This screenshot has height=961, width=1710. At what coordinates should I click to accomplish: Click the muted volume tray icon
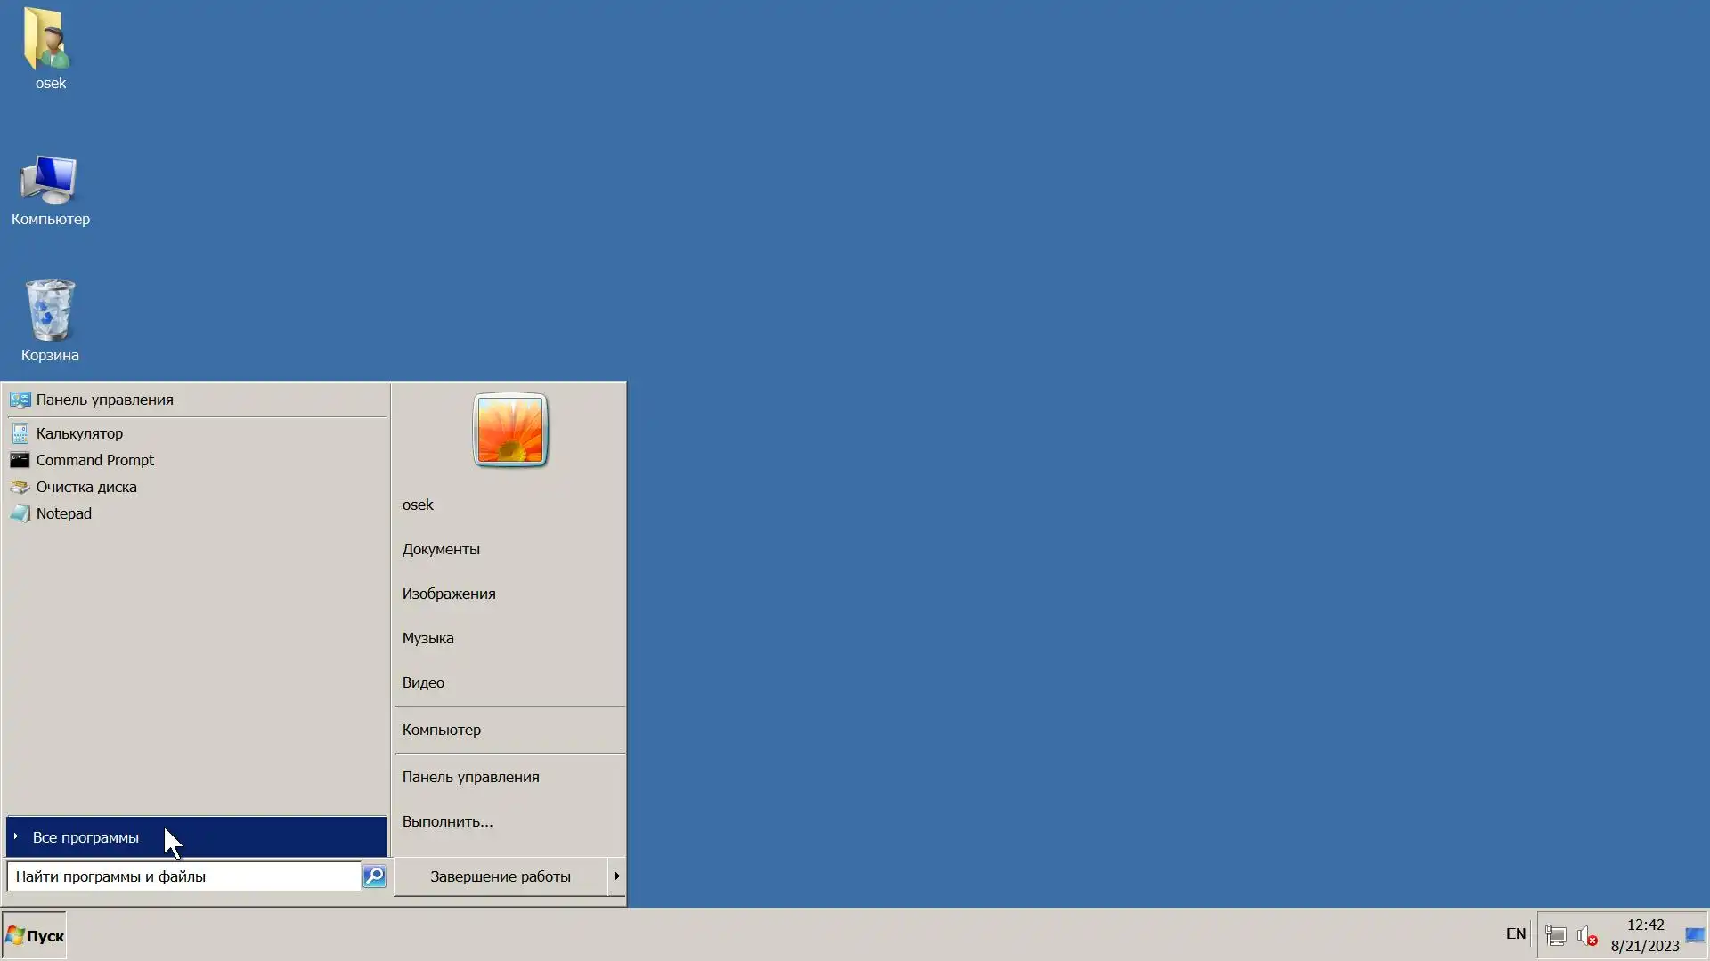tap(1586, 935)
